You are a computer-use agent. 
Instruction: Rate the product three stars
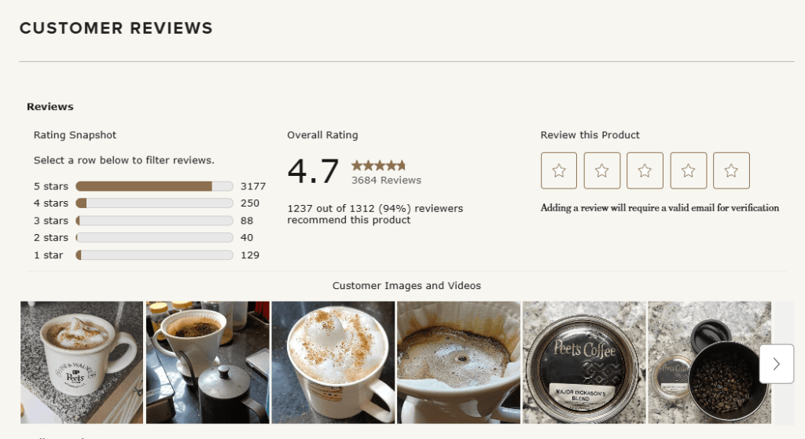pyautogui.click(x=645, y=170)
